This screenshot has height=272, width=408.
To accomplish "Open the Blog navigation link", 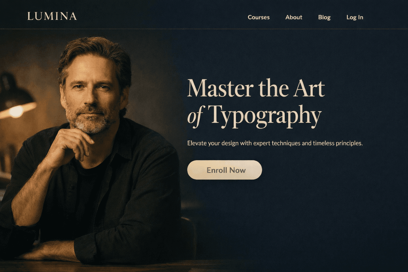I will 324,17.
